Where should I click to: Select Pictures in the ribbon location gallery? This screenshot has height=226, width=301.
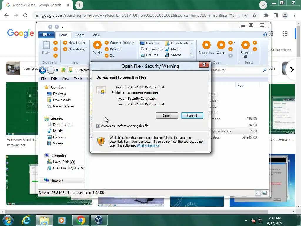(x=149, y=55)
